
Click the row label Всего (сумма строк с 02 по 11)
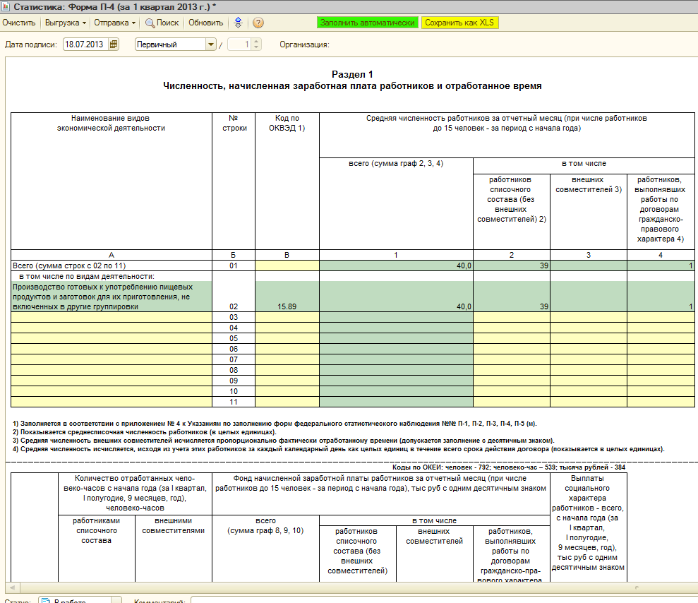[x=69, y=266]
